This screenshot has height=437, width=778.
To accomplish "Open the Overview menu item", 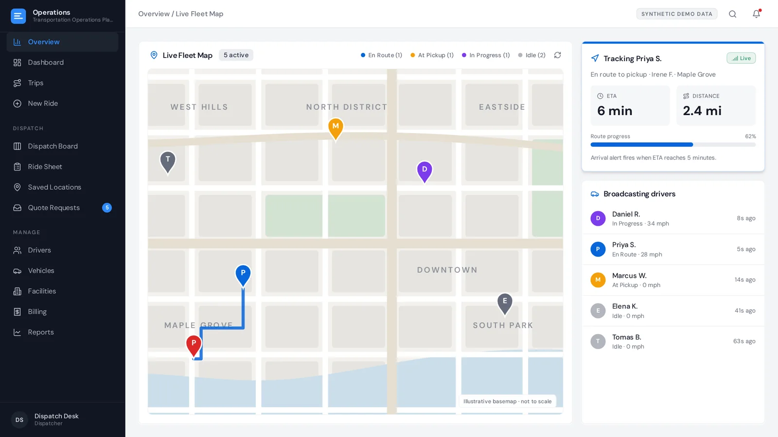I will pos(62,42).
